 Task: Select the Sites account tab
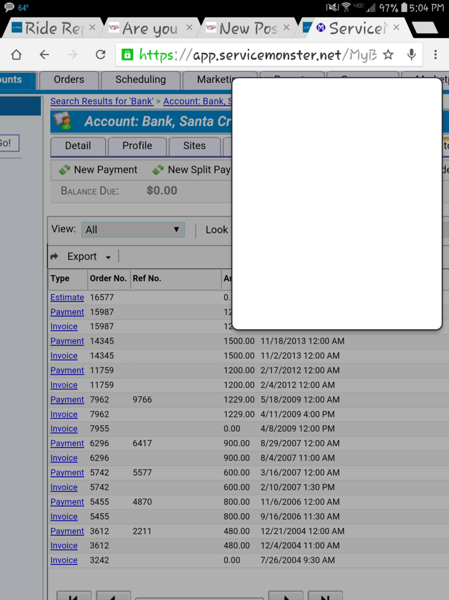(x=194, y=146)
